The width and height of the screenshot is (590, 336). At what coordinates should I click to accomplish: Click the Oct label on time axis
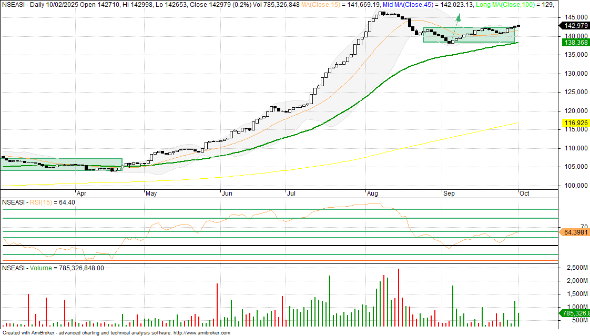coord(524,193)
